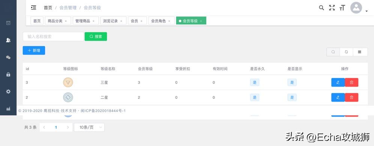This screenshot has height=146, width=374.
Task: Close the 会员角色 tab
Action: (x=169, y=21)
